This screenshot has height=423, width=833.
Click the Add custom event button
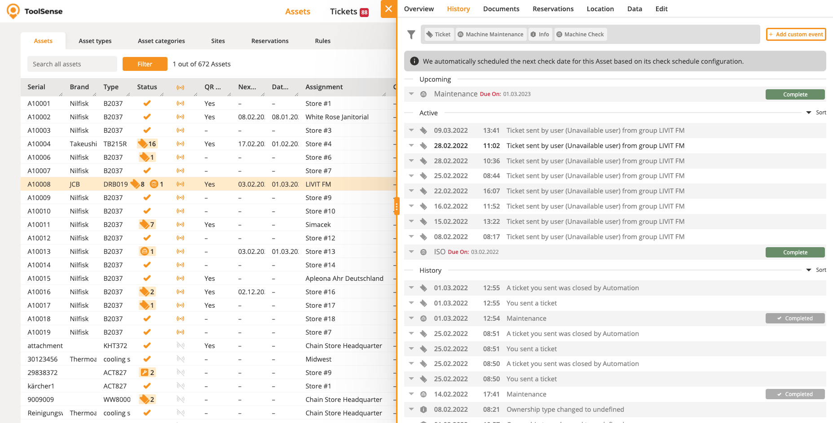(796, 35)
